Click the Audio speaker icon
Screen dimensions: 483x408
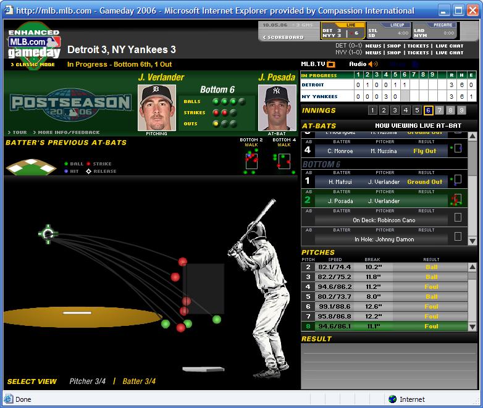372,64
